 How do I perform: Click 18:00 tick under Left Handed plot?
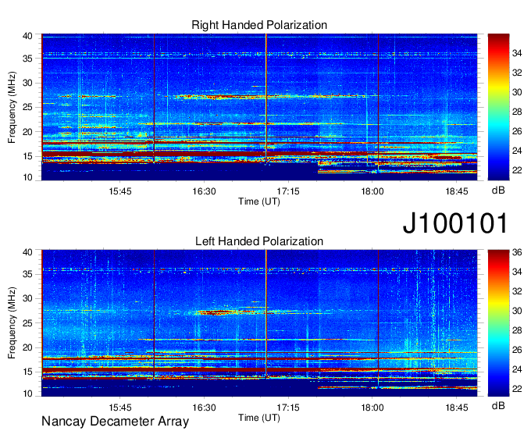372,408
